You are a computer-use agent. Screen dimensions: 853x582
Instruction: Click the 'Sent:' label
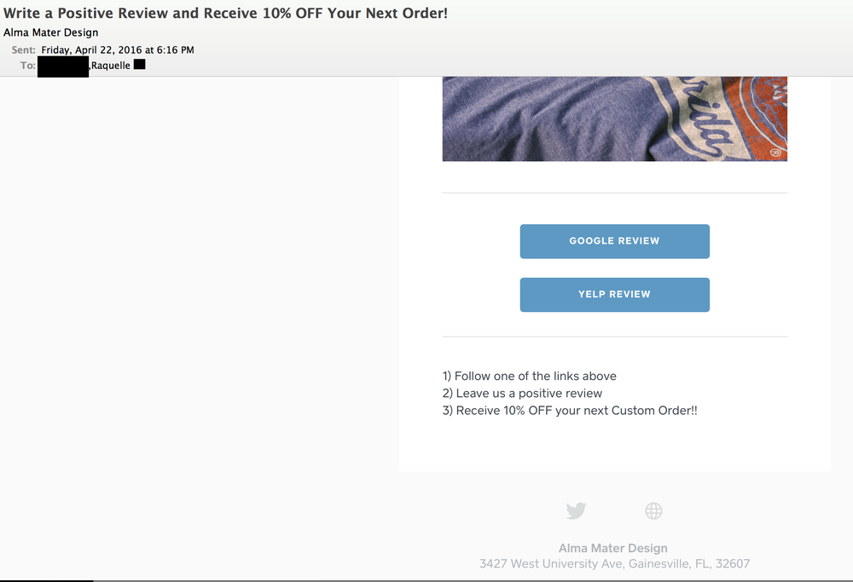pos(24,50)
